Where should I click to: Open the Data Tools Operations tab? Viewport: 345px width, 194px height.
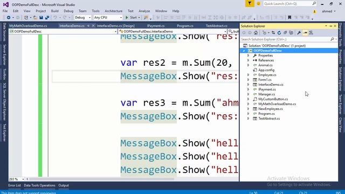point(39,185)
